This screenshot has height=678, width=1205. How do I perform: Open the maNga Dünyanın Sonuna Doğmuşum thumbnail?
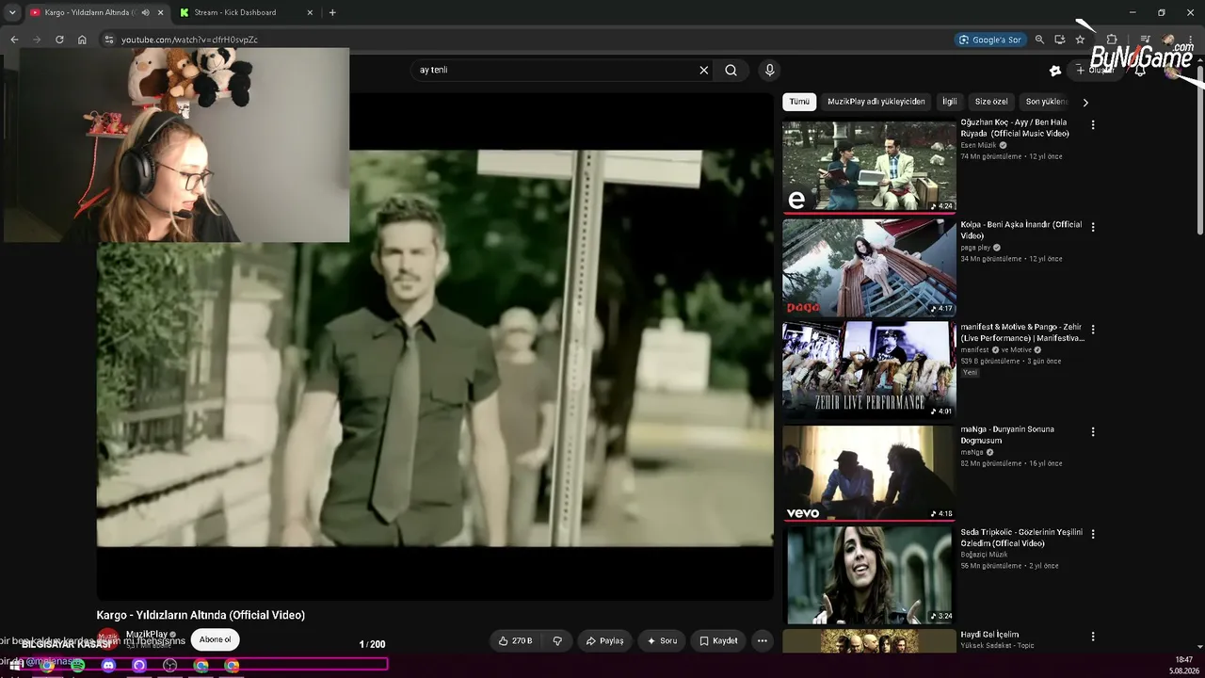[x=869, y=472]
